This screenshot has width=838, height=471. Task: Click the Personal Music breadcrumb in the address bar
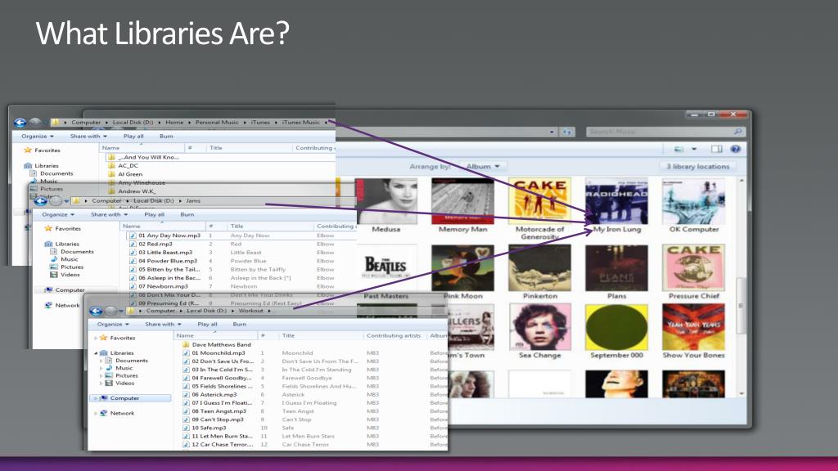coord(216,123)
